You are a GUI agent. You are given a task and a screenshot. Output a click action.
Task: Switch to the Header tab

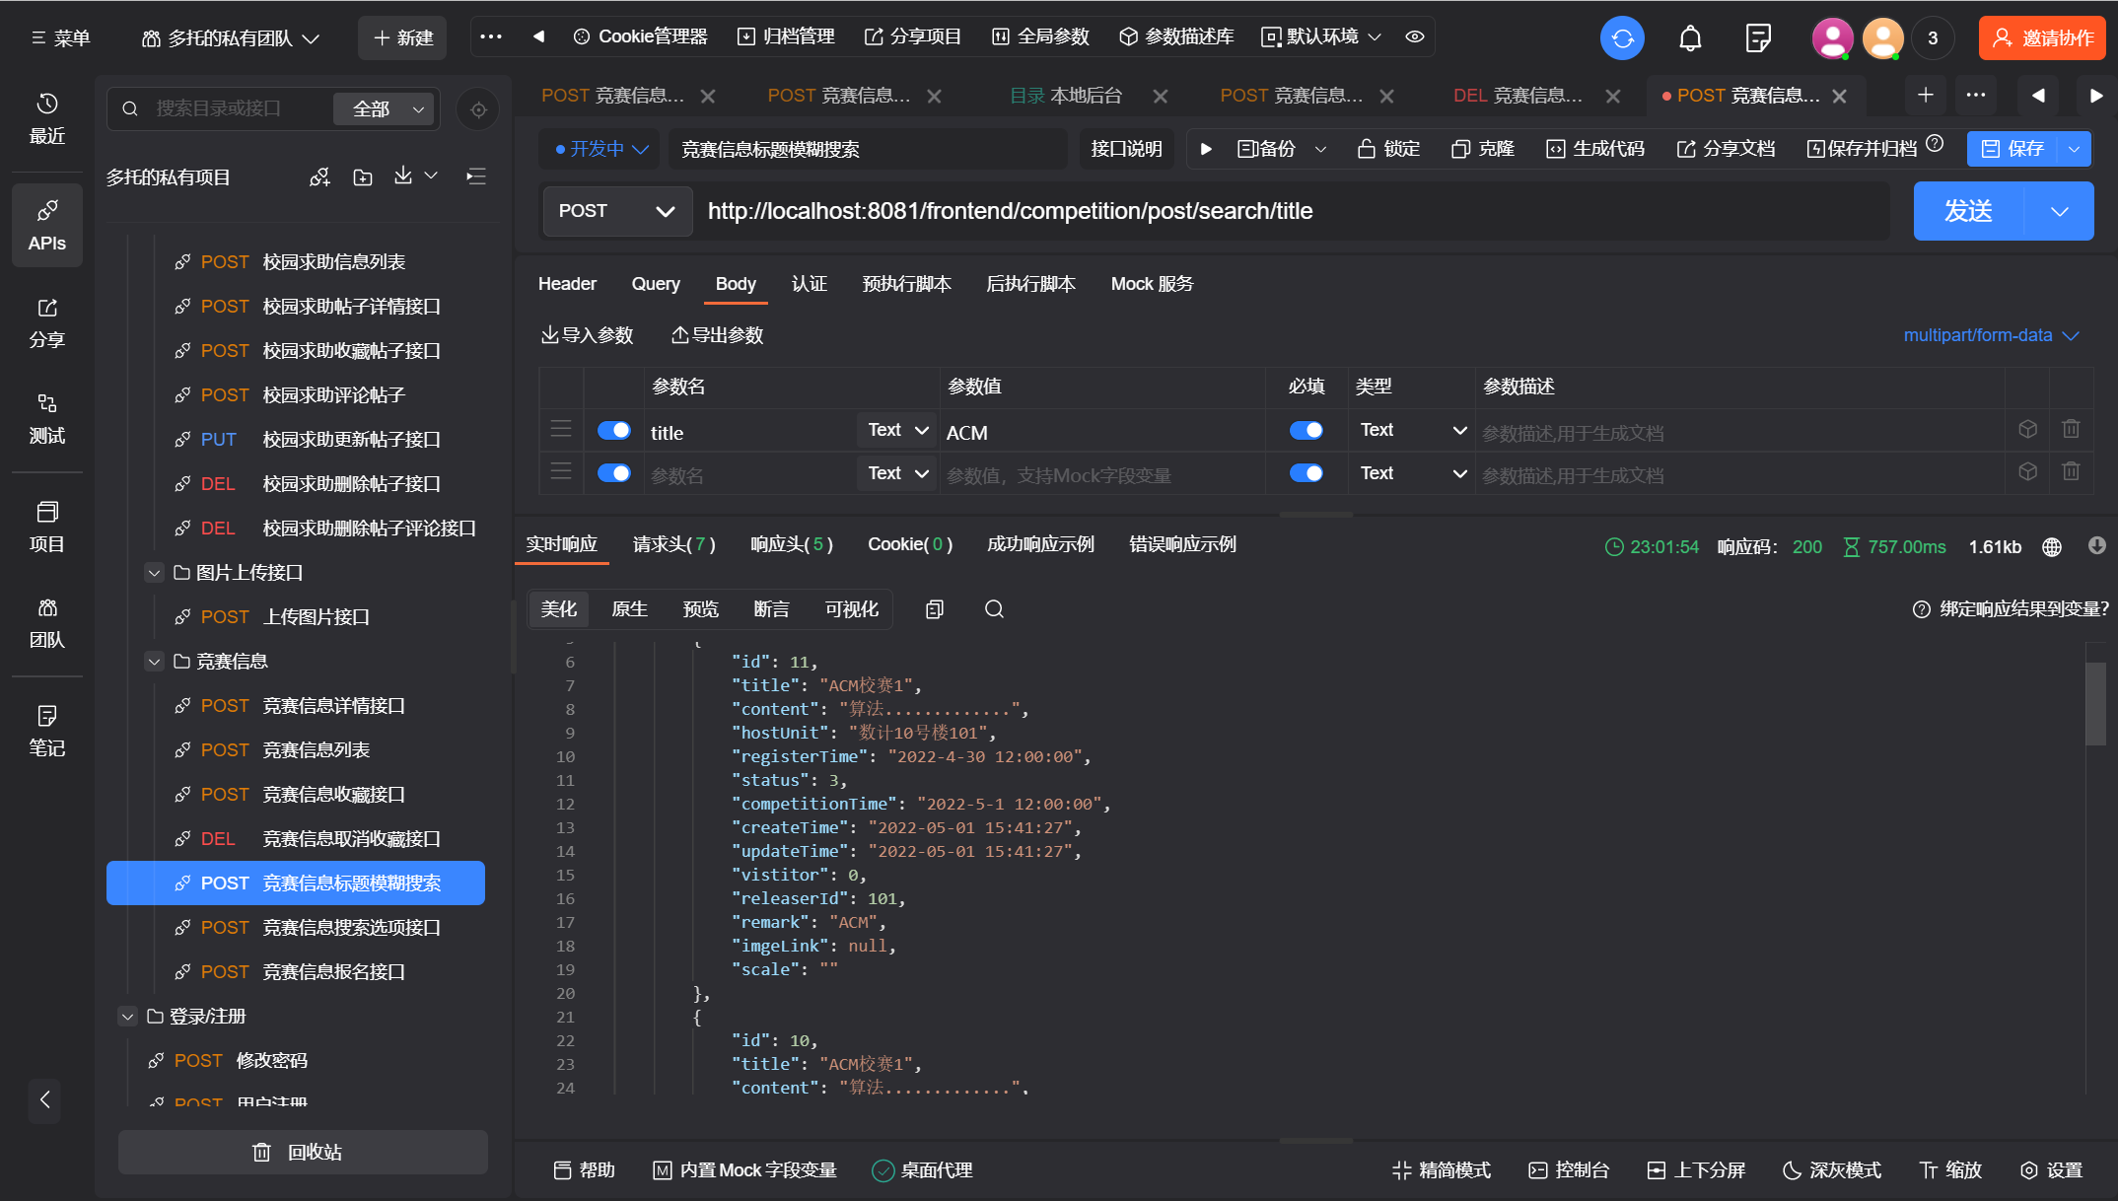567,284
